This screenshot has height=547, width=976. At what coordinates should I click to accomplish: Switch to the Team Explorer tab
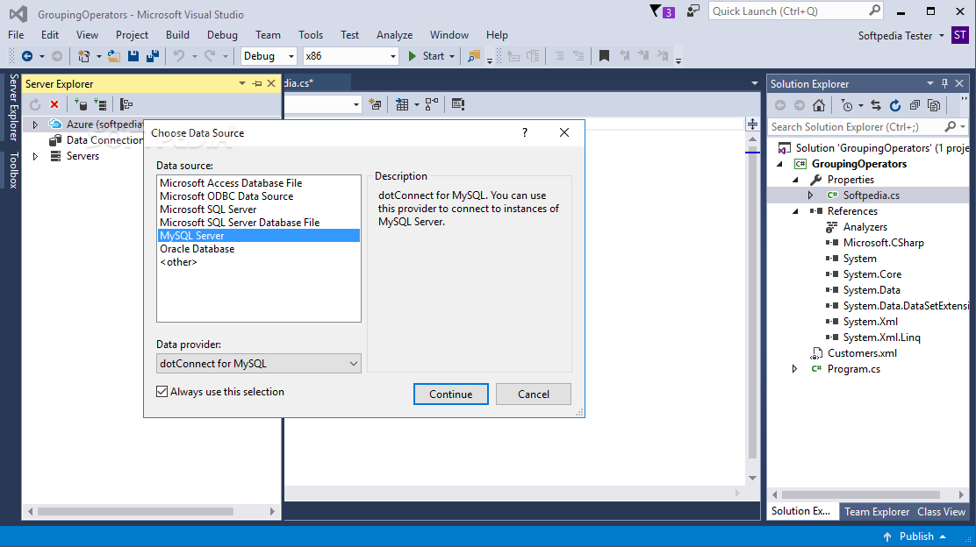[877, 512]
